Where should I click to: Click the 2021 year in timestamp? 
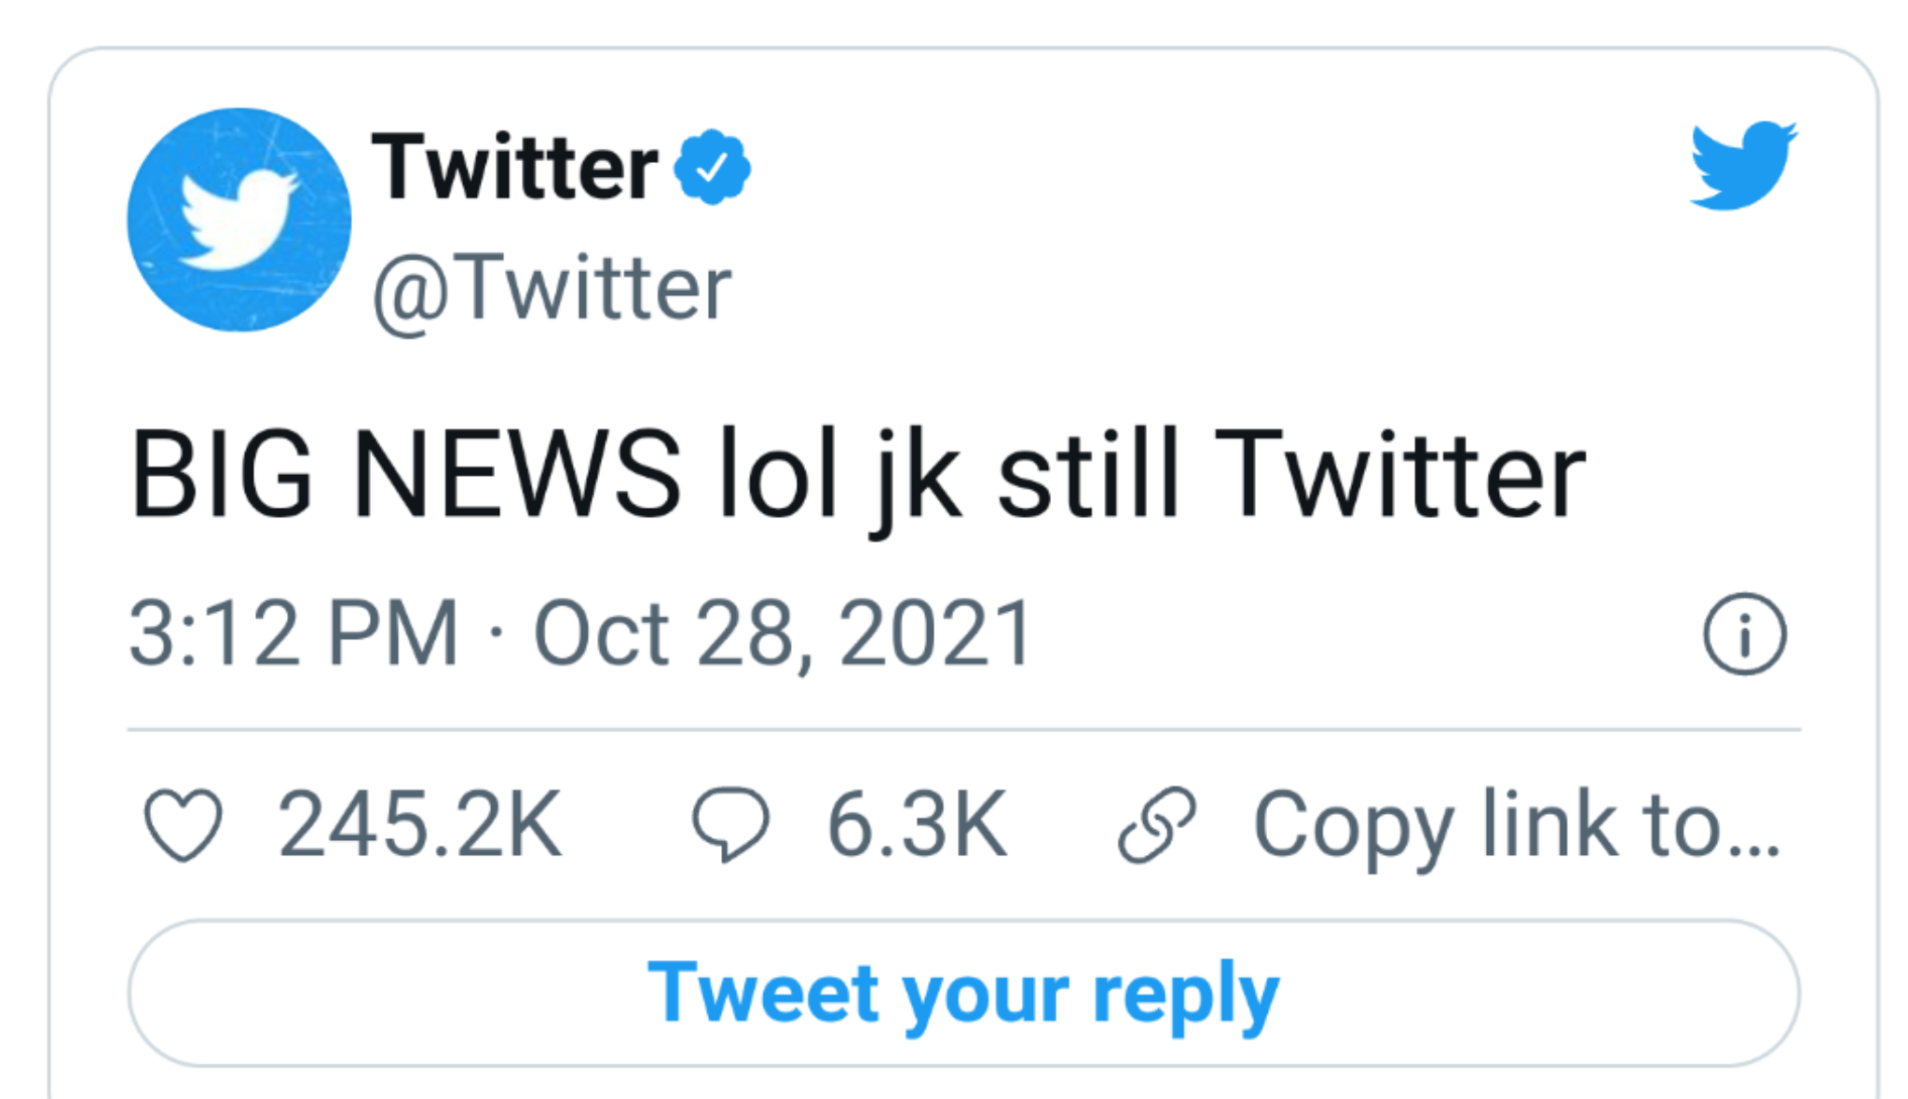(935, 633)
